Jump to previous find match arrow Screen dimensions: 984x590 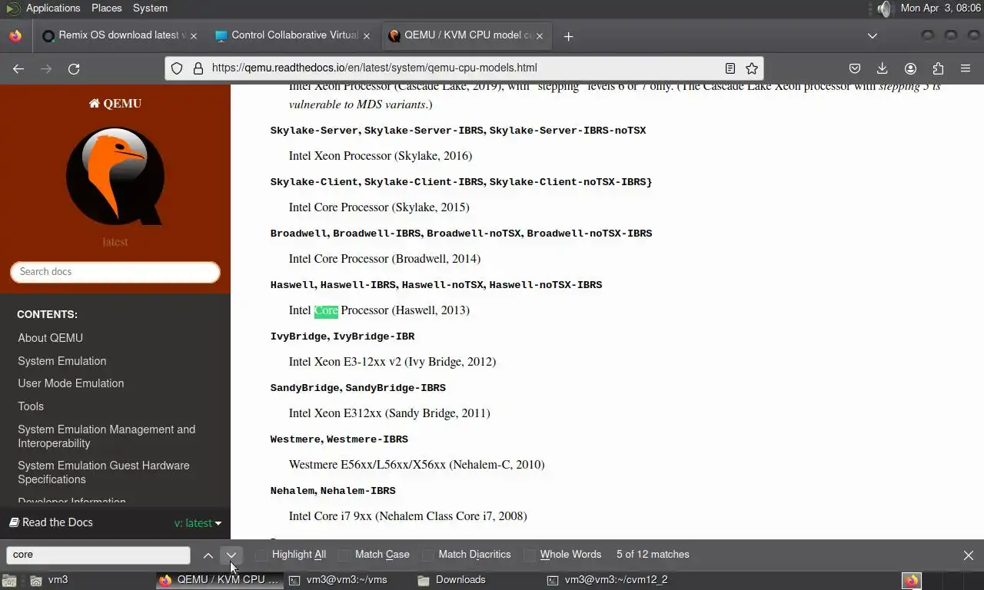208,555
